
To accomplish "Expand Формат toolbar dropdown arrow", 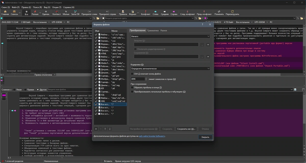I will pyautogui.click(x=138, y=13).
